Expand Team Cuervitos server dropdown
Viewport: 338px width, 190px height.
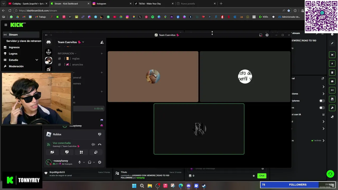click(83, 42)
